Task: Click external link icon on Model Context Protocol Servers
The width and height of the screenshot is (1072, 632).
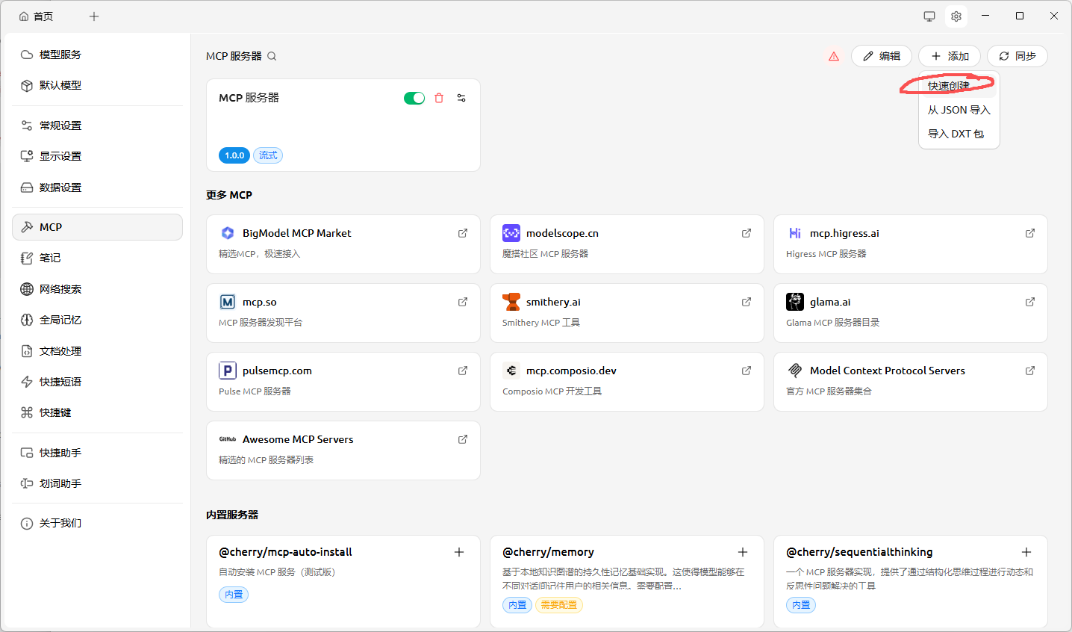Action: [1030, 371]
